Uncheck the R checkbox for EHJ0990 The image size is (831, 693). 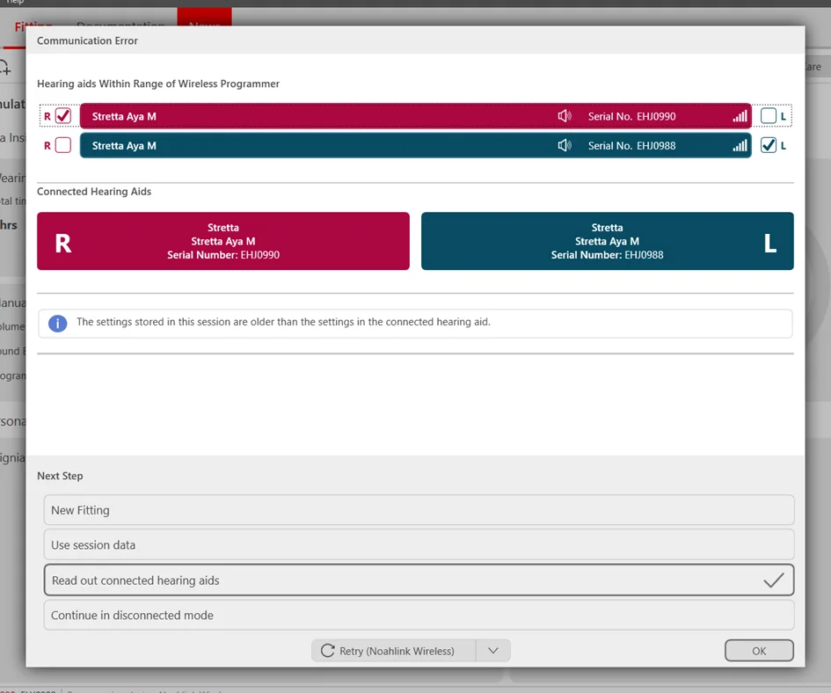pos(63,115)
